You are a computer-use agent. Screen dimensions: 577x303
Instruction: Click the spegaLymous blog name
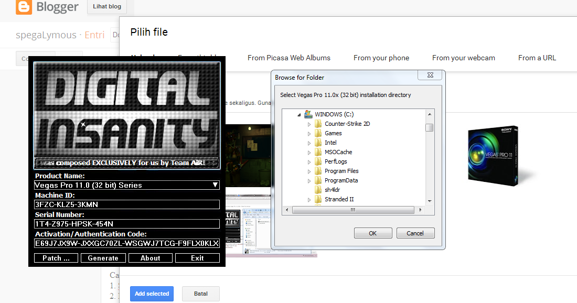(46, 35)
